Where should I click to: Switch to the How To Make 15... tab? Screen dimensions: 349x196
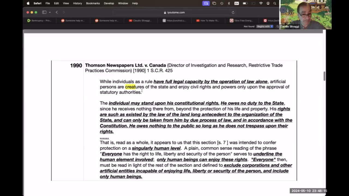(208, 20)
